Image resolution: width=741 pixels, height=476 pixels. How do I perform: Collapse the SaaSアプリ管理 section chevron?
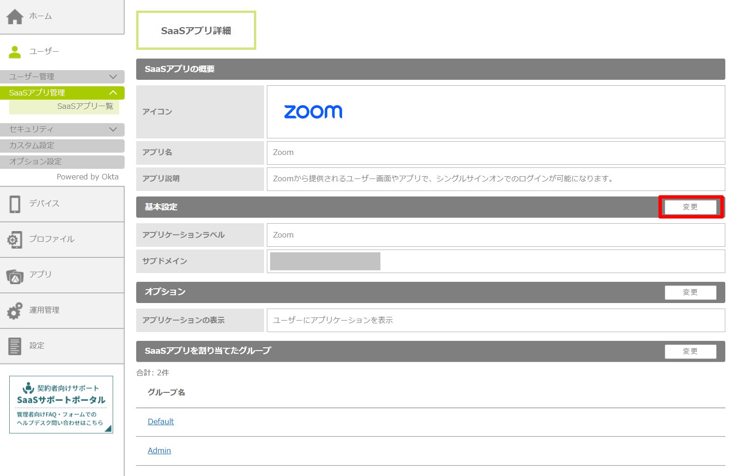tap(113, 93)
